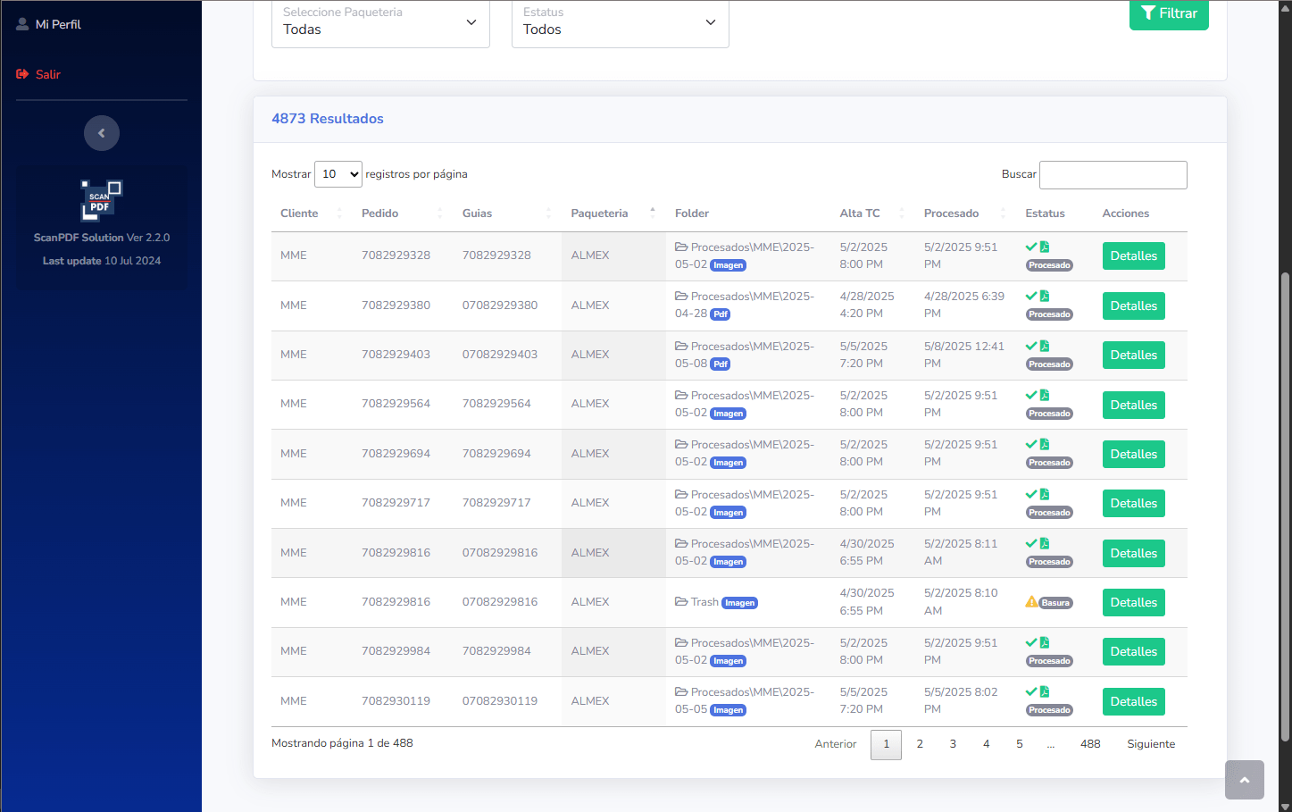The height and width of the screenshot is (812, 1292).
Task: Click Guias cell 07082929816 in Trash row
Action: (x=500, y=602)
